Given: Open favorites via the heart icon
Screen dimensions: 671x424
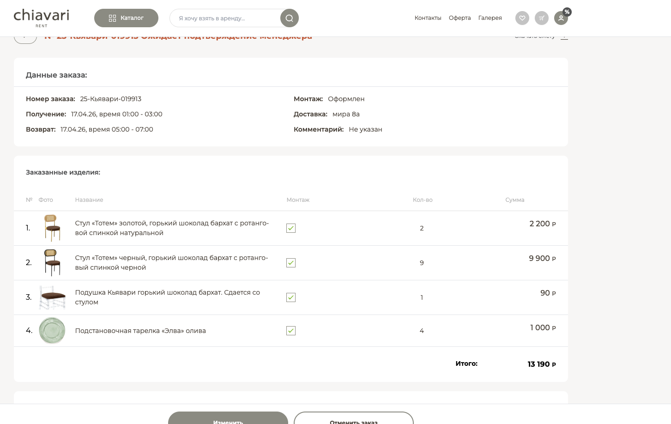Looking at the screenshot, I should coord(522,18).
